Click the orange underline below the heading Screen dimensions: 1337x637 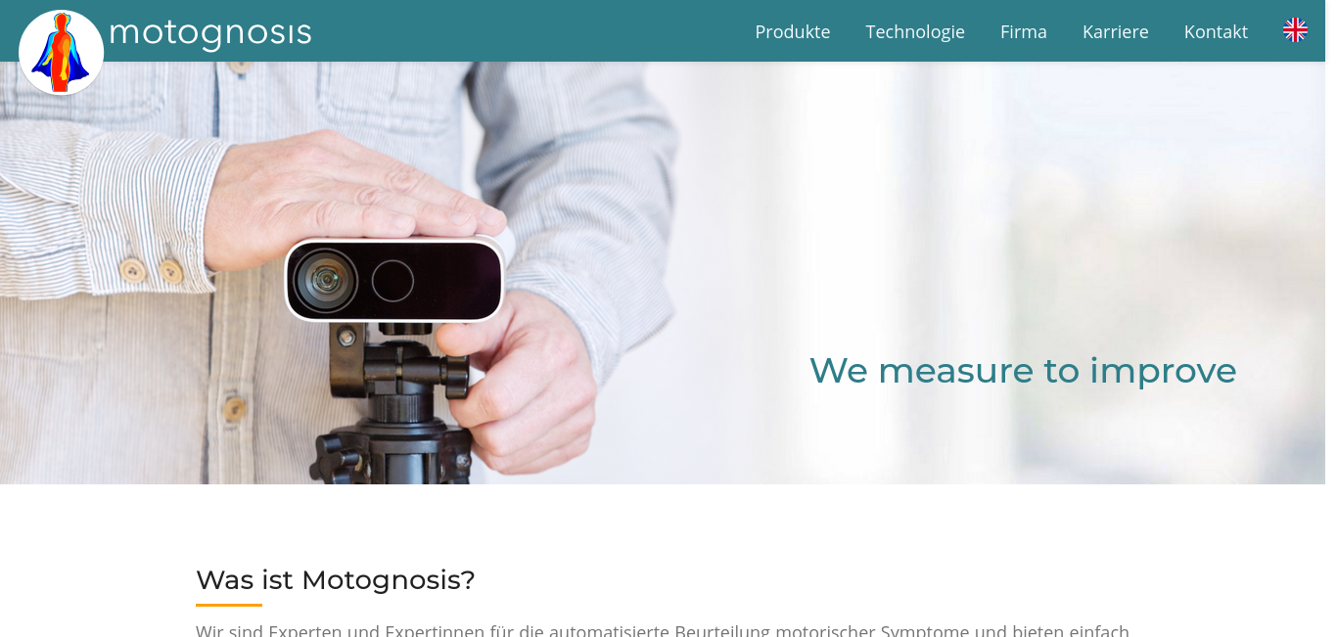pos(229,605)
